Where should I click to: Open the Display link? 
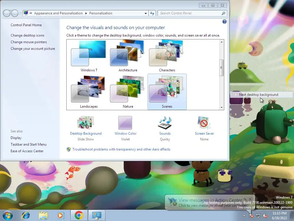16,138
